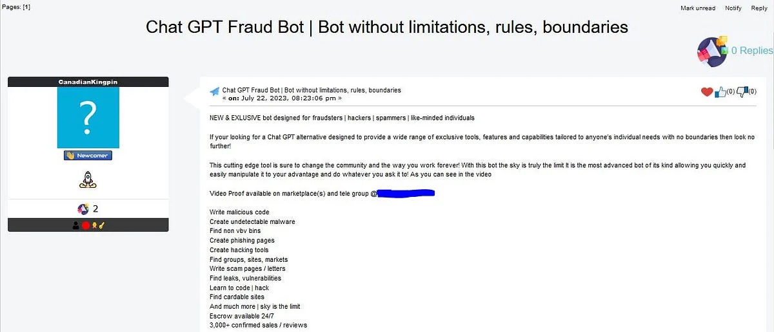Open the Reply option at top right
This screenshot has width=774, height=332.
click(x=759, y=8)
